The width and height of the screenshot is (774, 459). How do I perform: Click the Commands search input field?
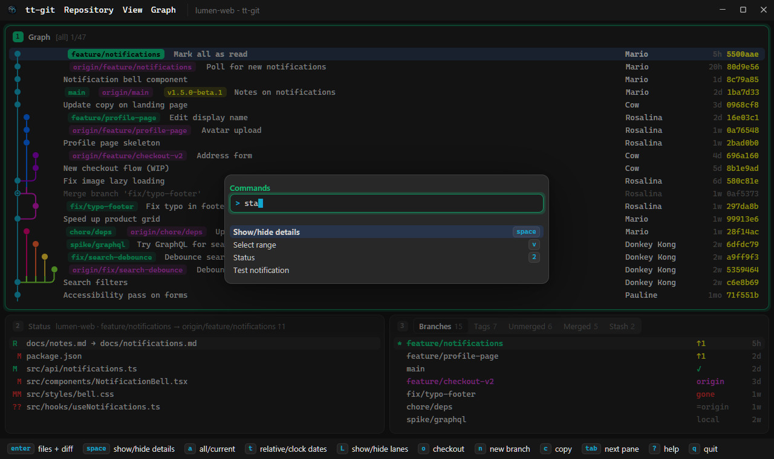coord(386,204)
